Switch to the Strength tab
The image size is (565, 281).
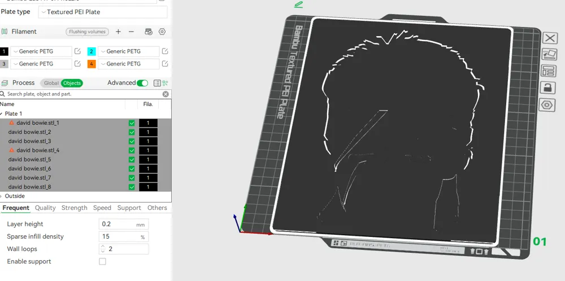point(74,208)
